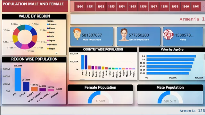The width and height of the screenshot is (205, 115).
Task: Click the 254.98M label above AFRICA
Action: (x=26, y=80)
